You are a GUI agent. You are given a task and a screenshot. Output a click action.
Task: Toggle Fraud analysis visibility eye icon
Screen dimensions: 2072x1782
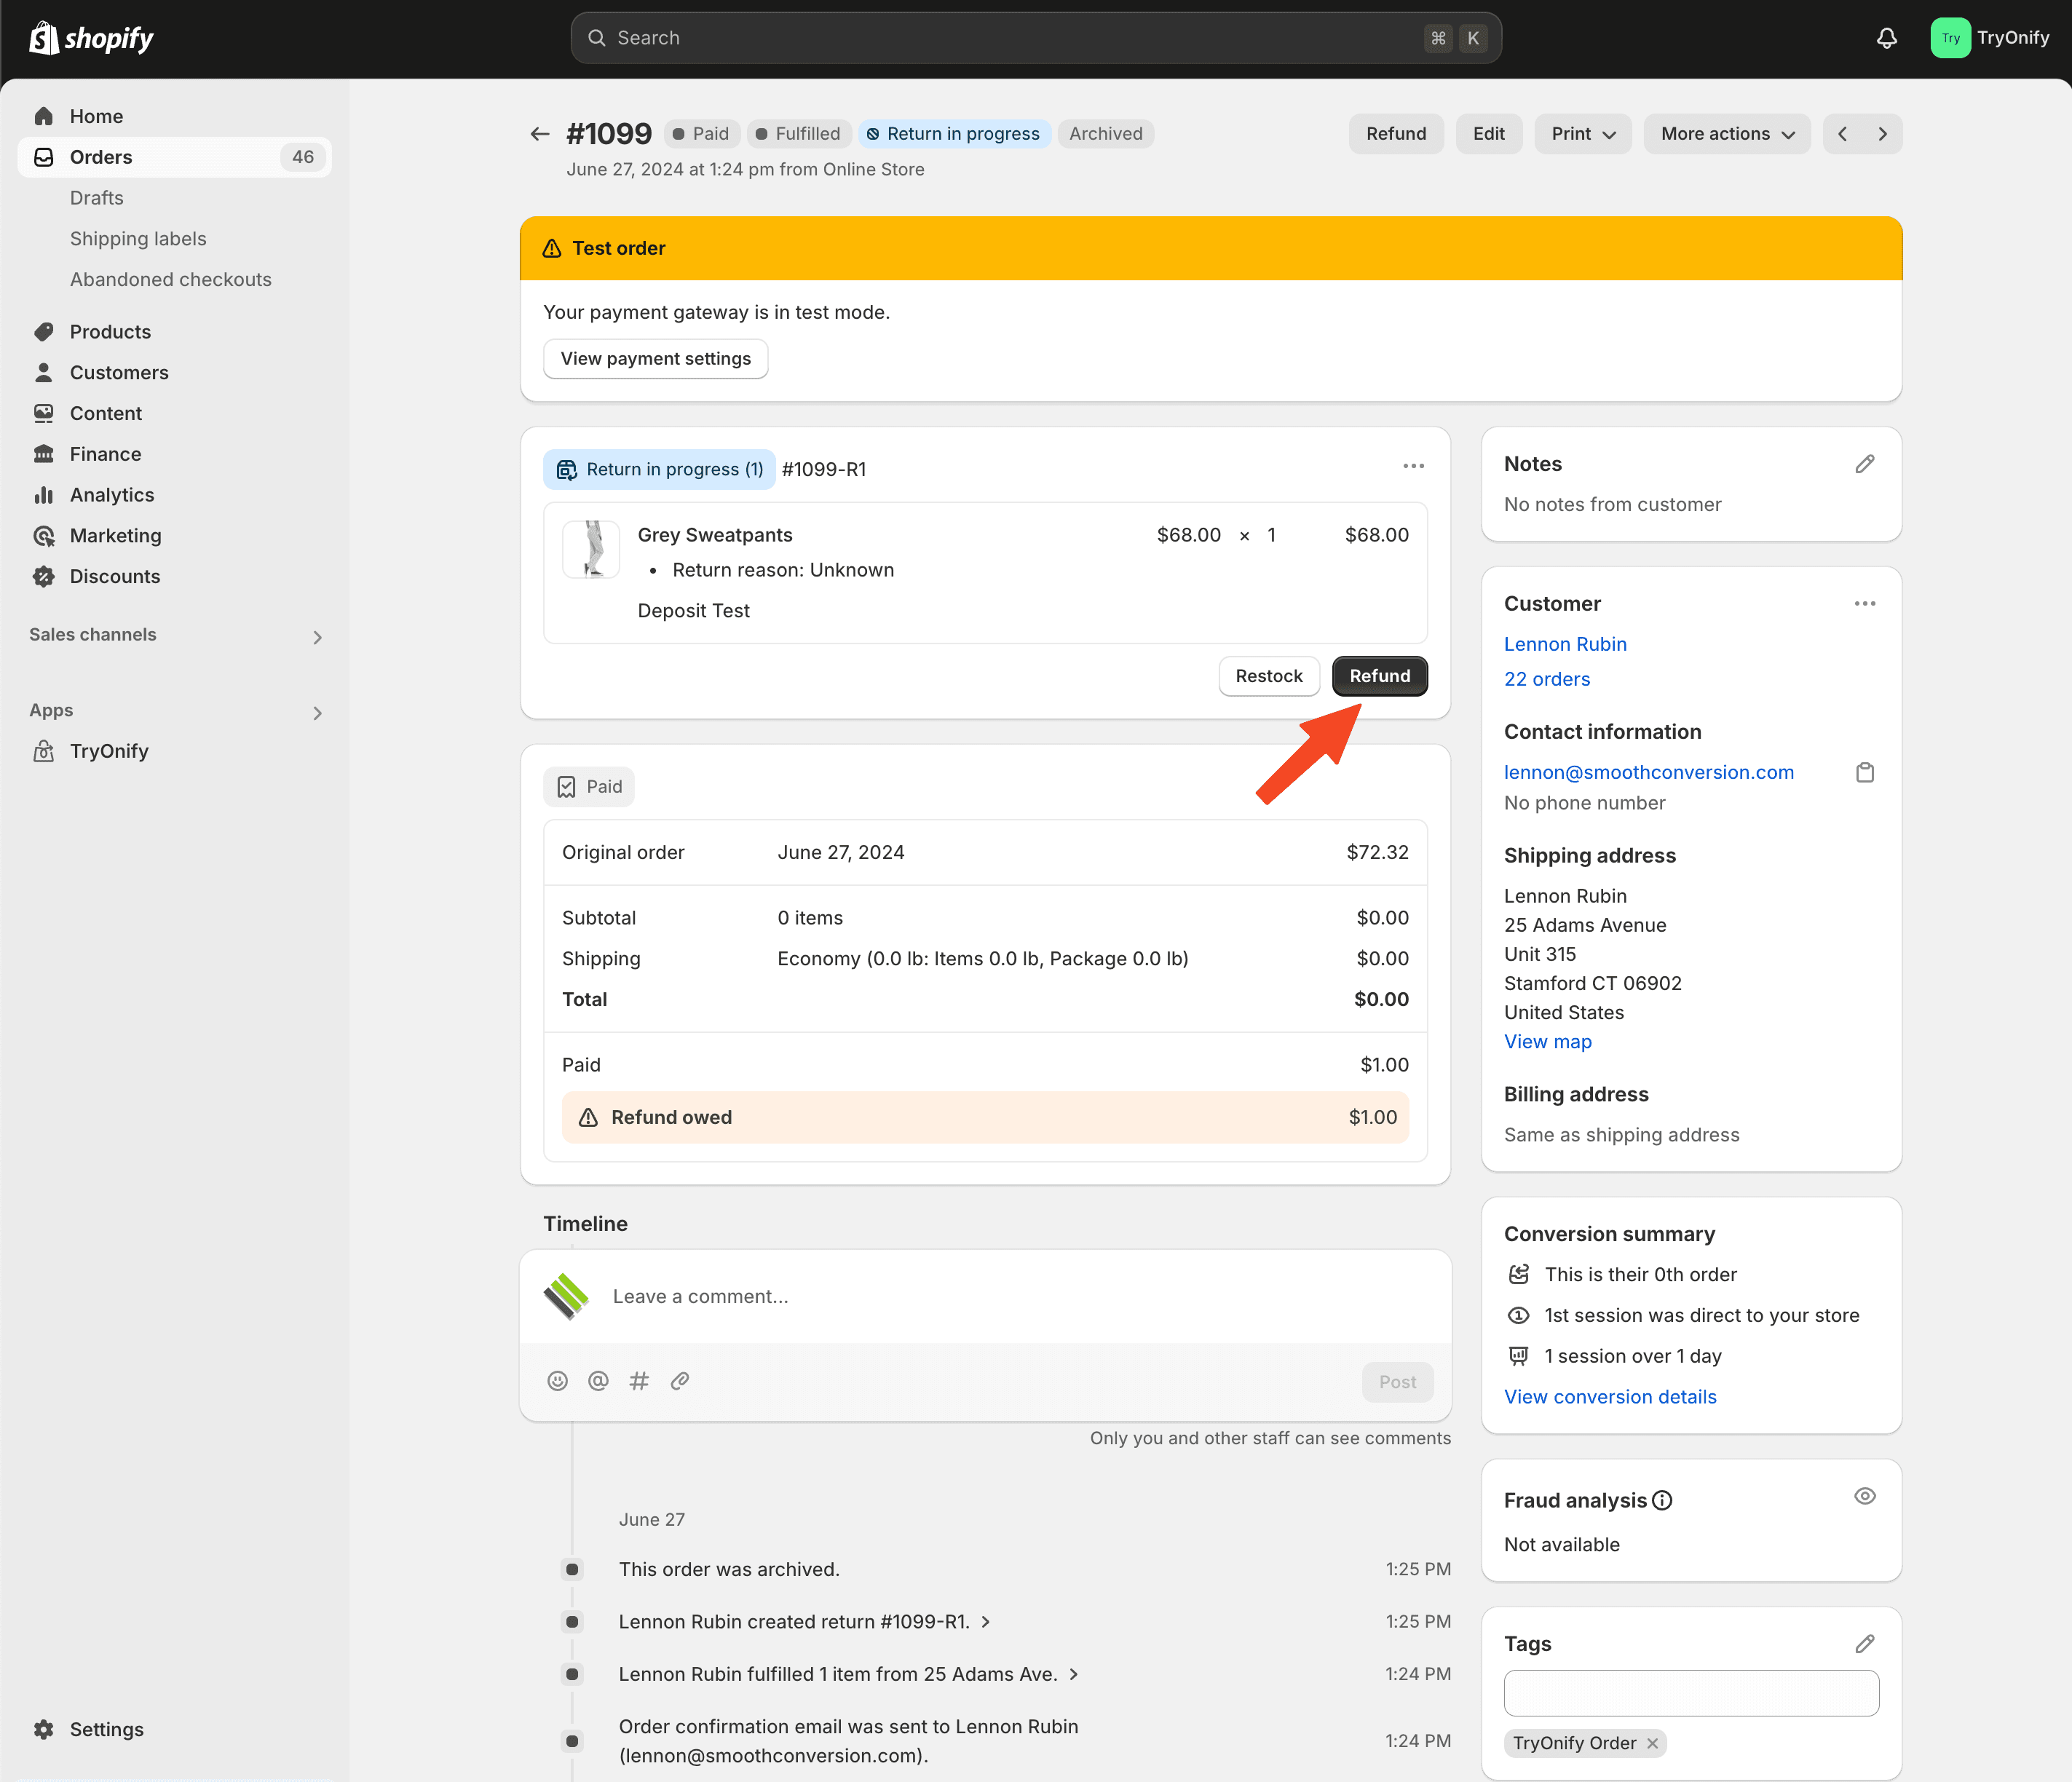pyautogui.click(x=1864, y=1496)
